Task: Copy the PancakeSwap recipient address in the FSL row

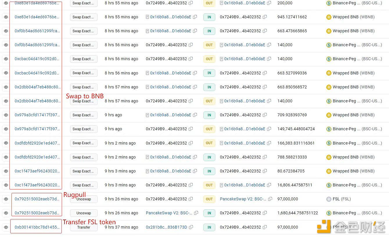Action: click(270, 199)
